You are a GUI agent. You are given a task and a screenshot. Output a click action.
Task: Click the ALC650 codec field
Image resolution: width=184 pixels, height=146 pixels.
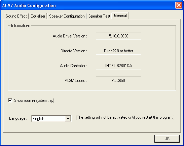click(118, 80)
